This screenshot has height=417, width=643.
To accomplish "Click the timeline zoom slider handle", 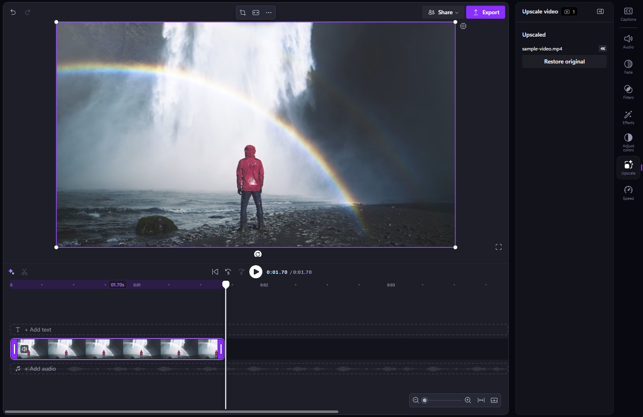I will tap(425, 400).
